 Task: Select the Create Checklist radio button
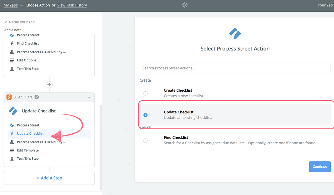pyautogui.click(x=145, y=93)
